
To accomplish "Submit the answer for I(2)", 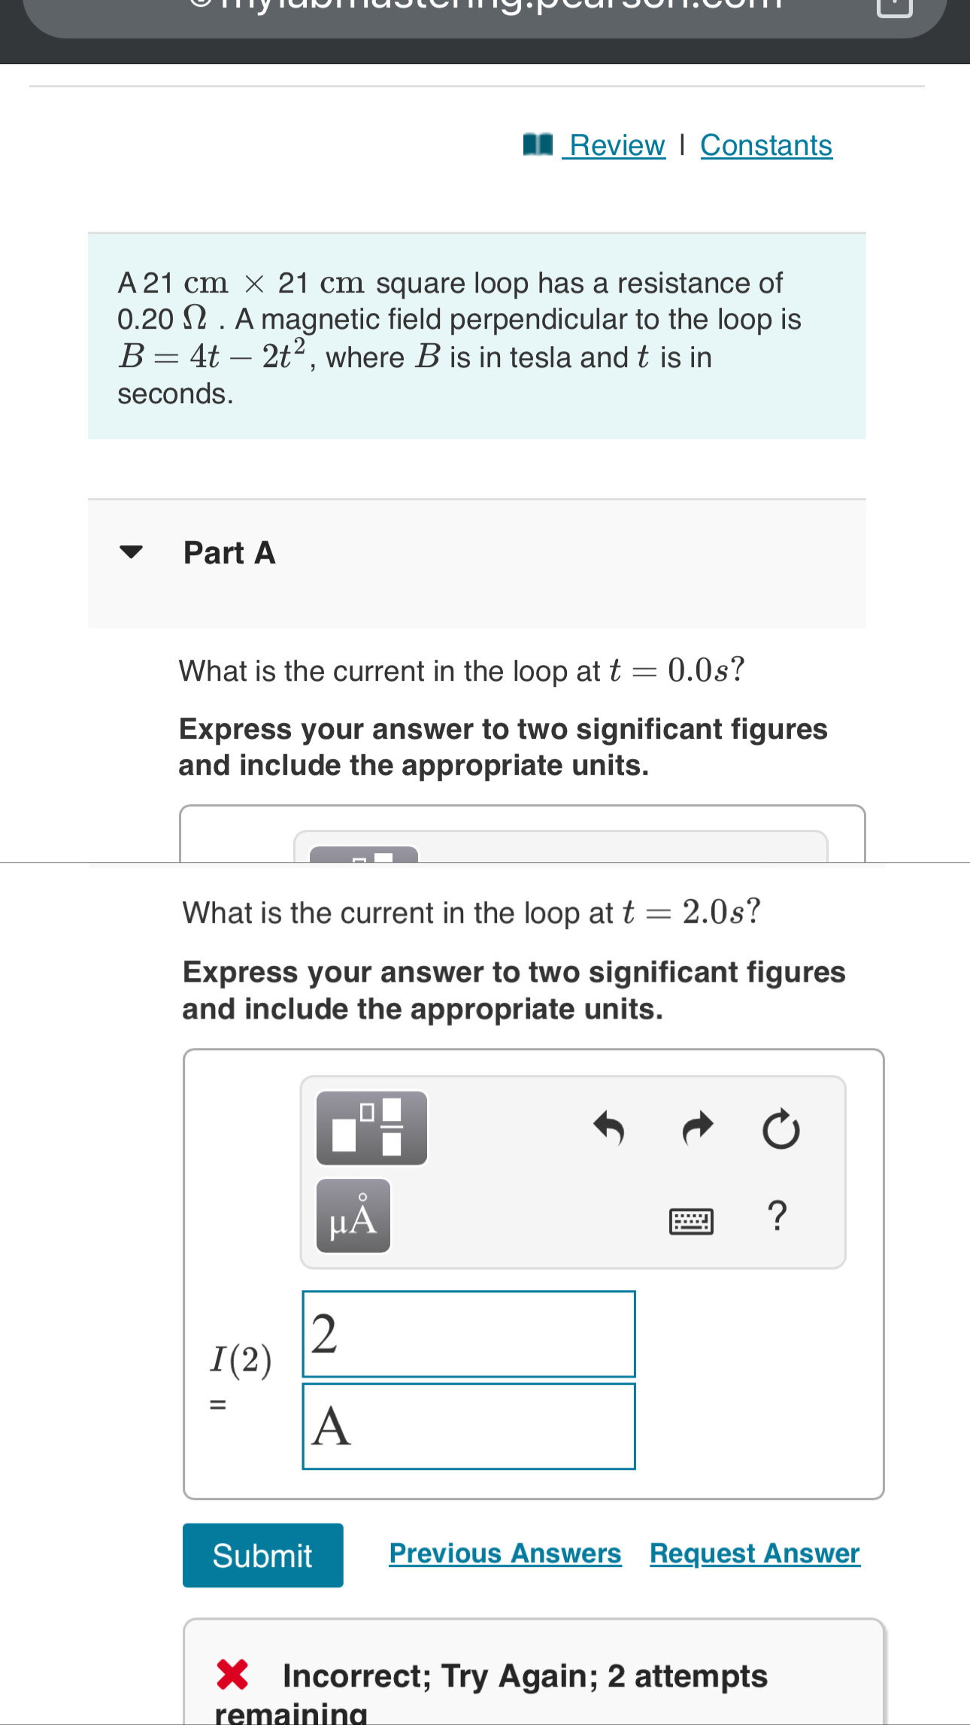I will point(263,1555).
